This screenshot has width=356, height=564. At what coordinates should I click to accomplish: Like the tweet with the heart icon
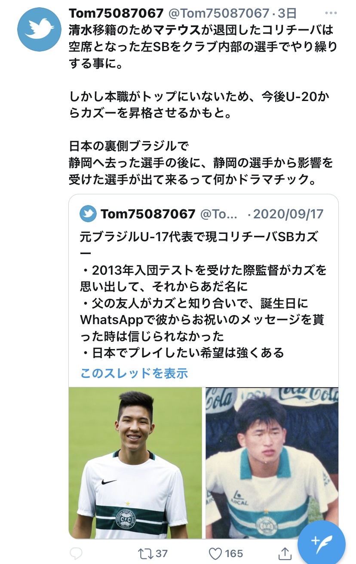tap(215, 553)
